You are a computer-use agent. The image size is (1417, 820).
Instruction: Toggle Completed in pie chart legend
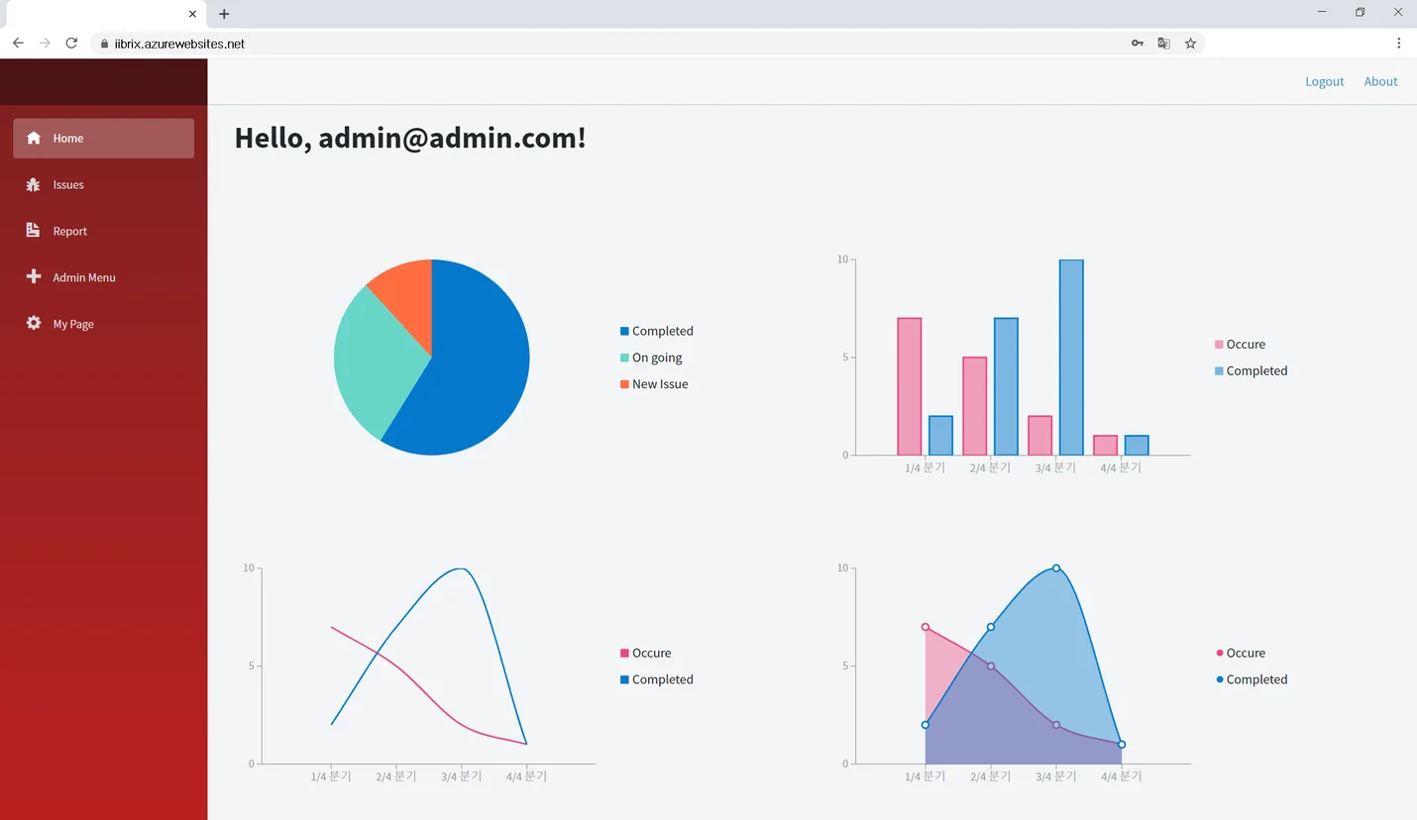[x=657, y=331]
